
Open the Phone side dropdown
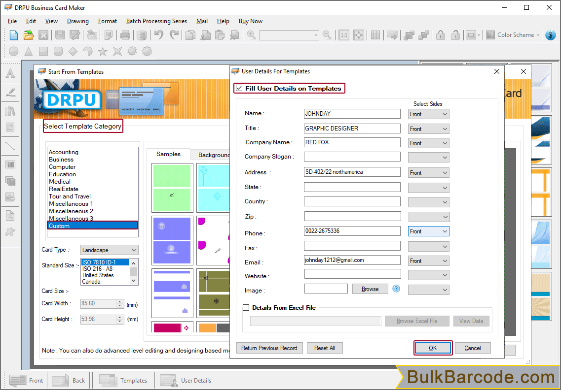click(429, 231)
